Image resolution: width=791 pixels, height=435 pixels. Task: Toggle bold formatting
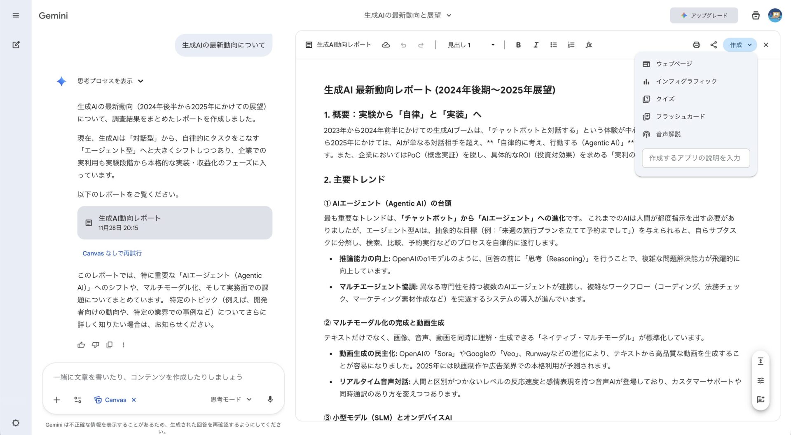coord(518,45)
